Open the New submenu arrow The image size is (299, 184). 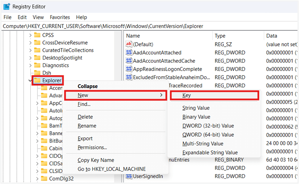click(x=161, y=95)
